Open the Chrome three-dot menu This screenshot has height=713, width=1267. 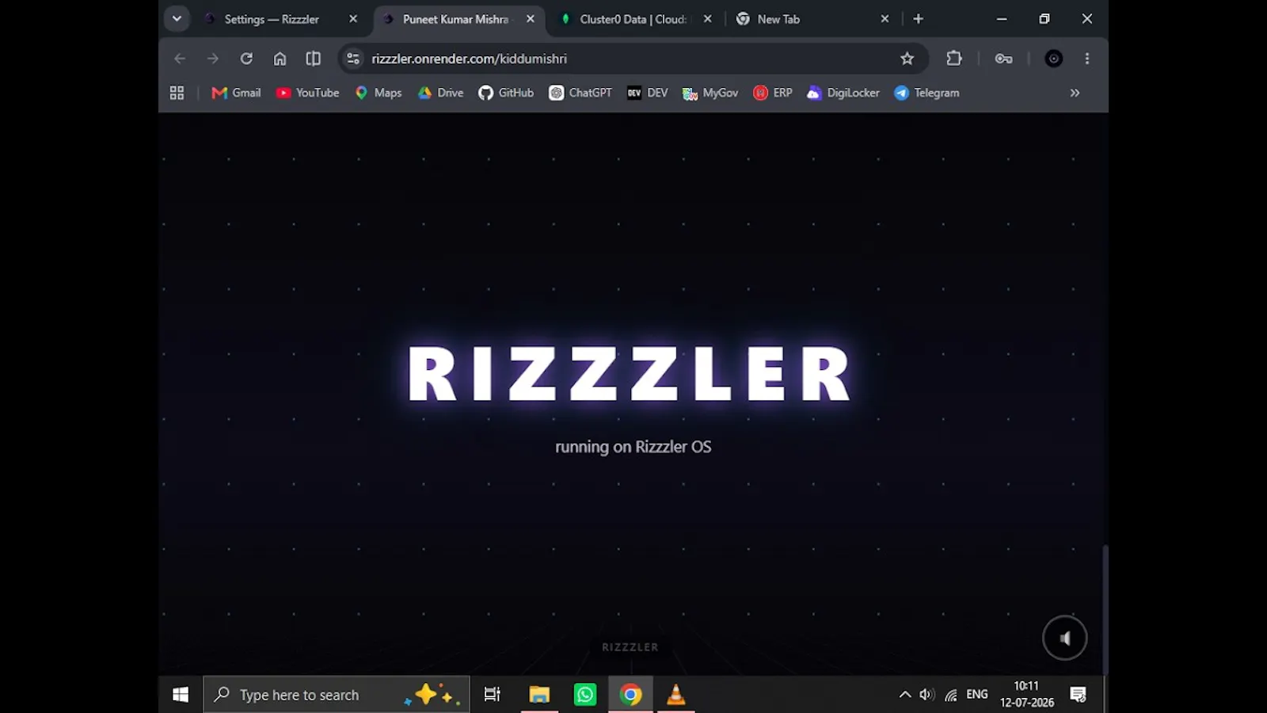(x=1087, y=59)
